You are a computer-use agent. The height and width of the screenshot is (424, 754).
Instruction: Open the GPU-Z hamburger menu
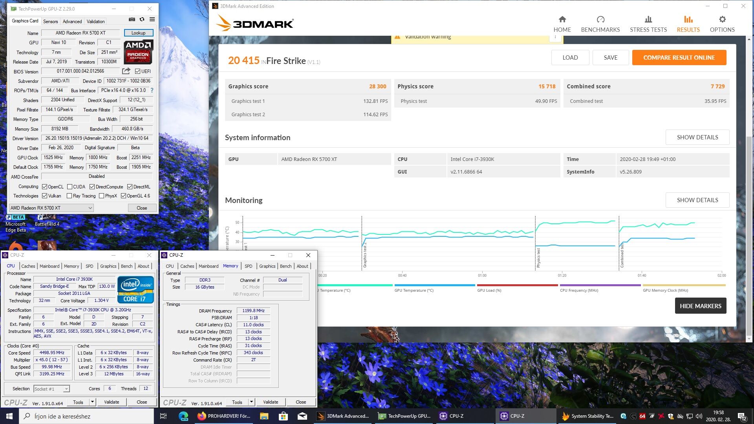coord(152,19)
